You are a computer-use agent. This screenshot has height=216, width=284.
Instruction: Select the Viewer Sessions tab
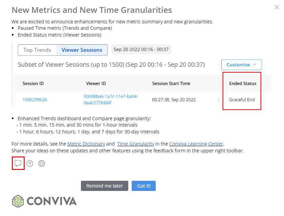point(82,50)
